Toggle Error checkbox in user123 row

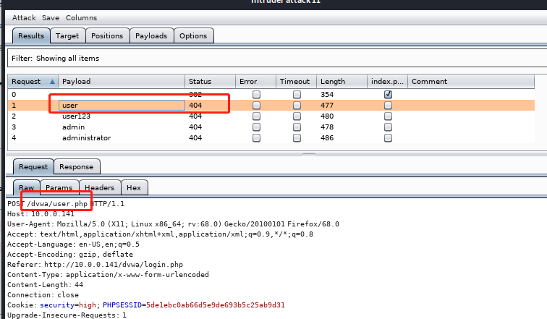click(x=256, y=116)
